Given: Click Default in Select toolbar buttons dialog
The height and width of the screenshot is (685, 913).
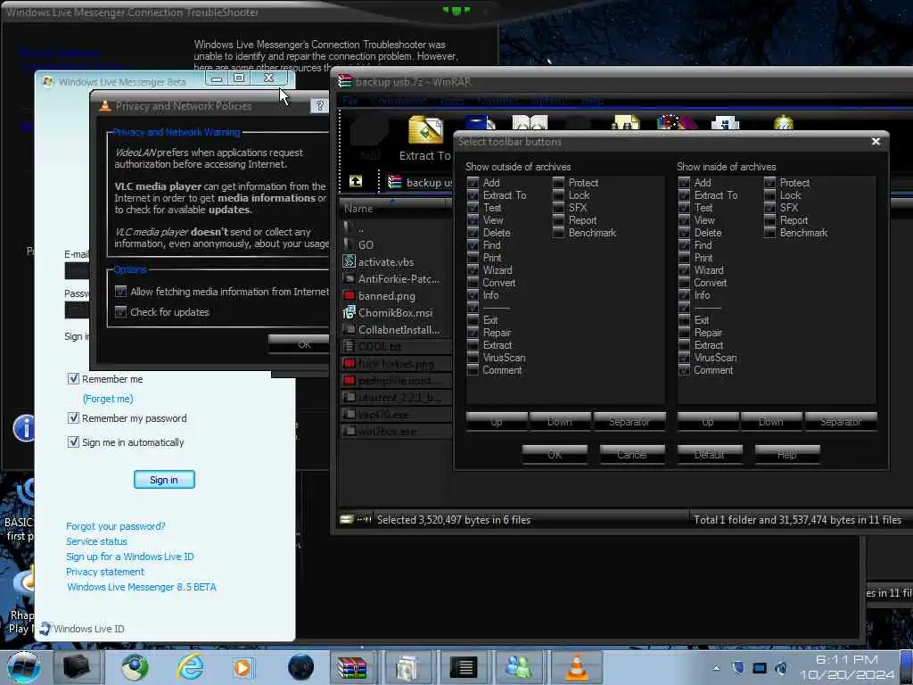Looking at the screenshot, I should tap(709, 454).
